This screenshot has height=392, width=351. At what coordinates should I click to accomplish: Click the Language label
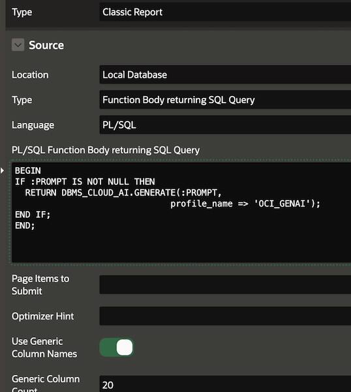[33, 125]
